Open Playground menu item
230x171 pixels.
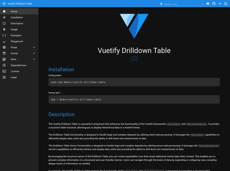coord(19,41)
